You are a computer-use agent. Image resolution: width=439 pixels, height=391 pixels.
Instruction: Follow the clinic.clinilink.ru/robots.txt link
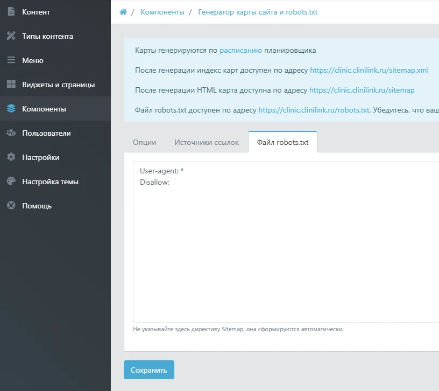tap(314, 110)
